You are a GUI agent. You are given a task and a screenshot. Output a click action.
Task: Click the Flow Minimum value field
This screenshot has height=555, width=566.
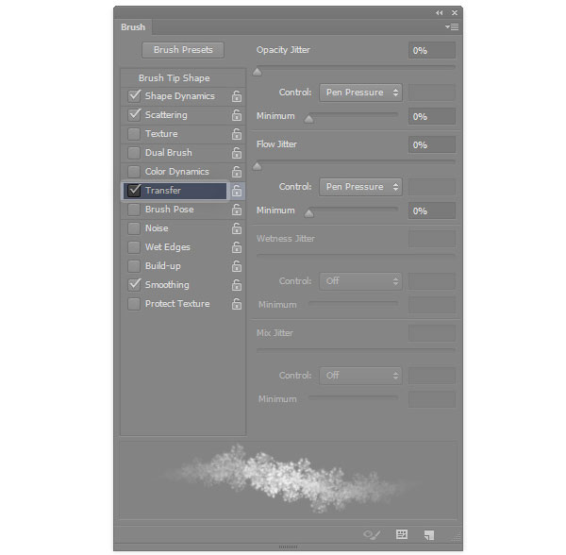432,210
